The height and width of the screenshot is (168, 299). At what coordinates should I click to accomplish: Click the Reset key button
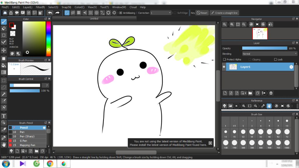[202, 13]
